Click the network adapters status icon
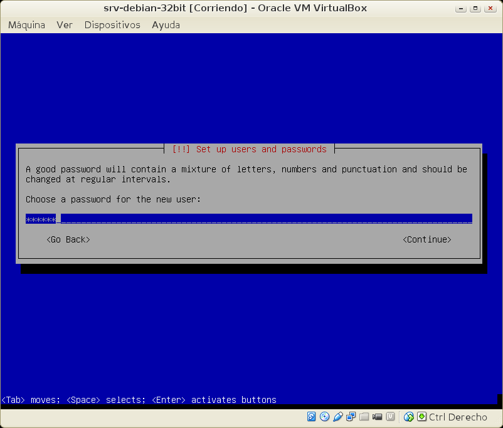Image resolution: width=503 pixels, height=428 pixels. pyautogui.click(x=351, y=417)
